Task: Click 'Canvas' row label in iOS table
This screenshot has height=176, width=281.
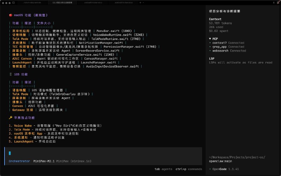Action: (18, 106)
